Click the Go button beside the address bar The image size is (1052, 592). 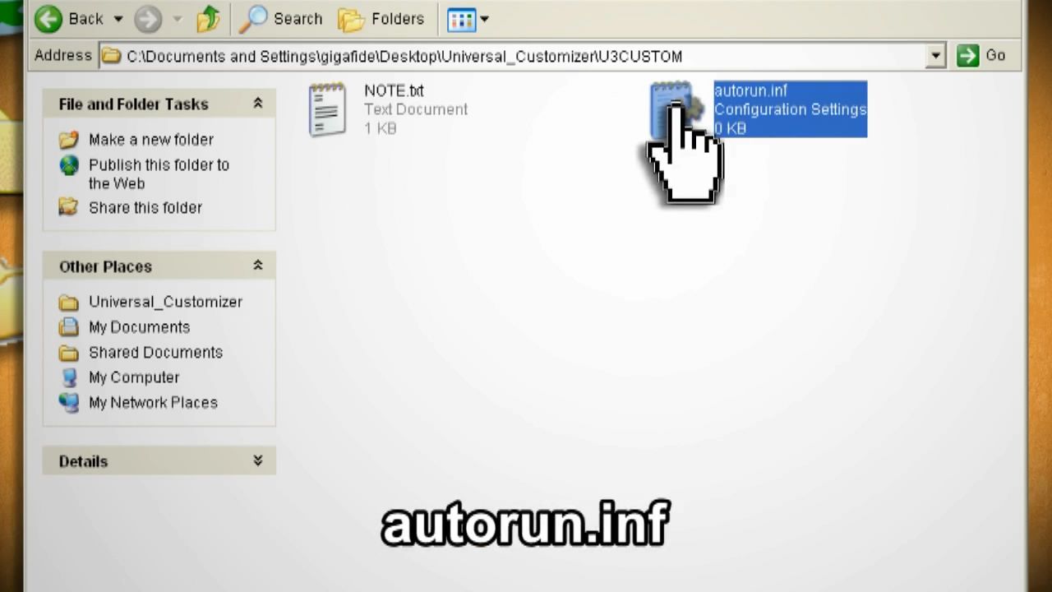tap(981, 55)
